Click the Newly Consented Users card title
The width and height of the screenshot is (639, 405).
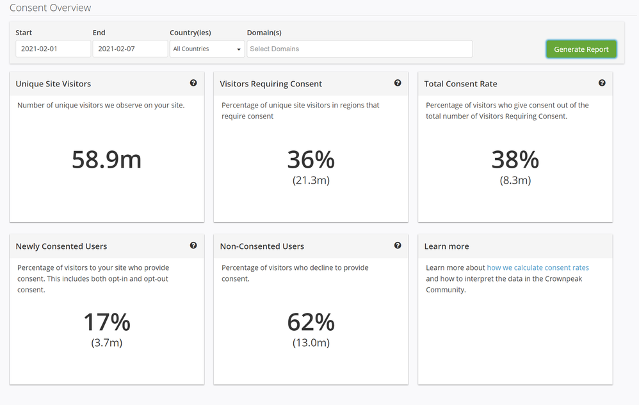point(61,246)
